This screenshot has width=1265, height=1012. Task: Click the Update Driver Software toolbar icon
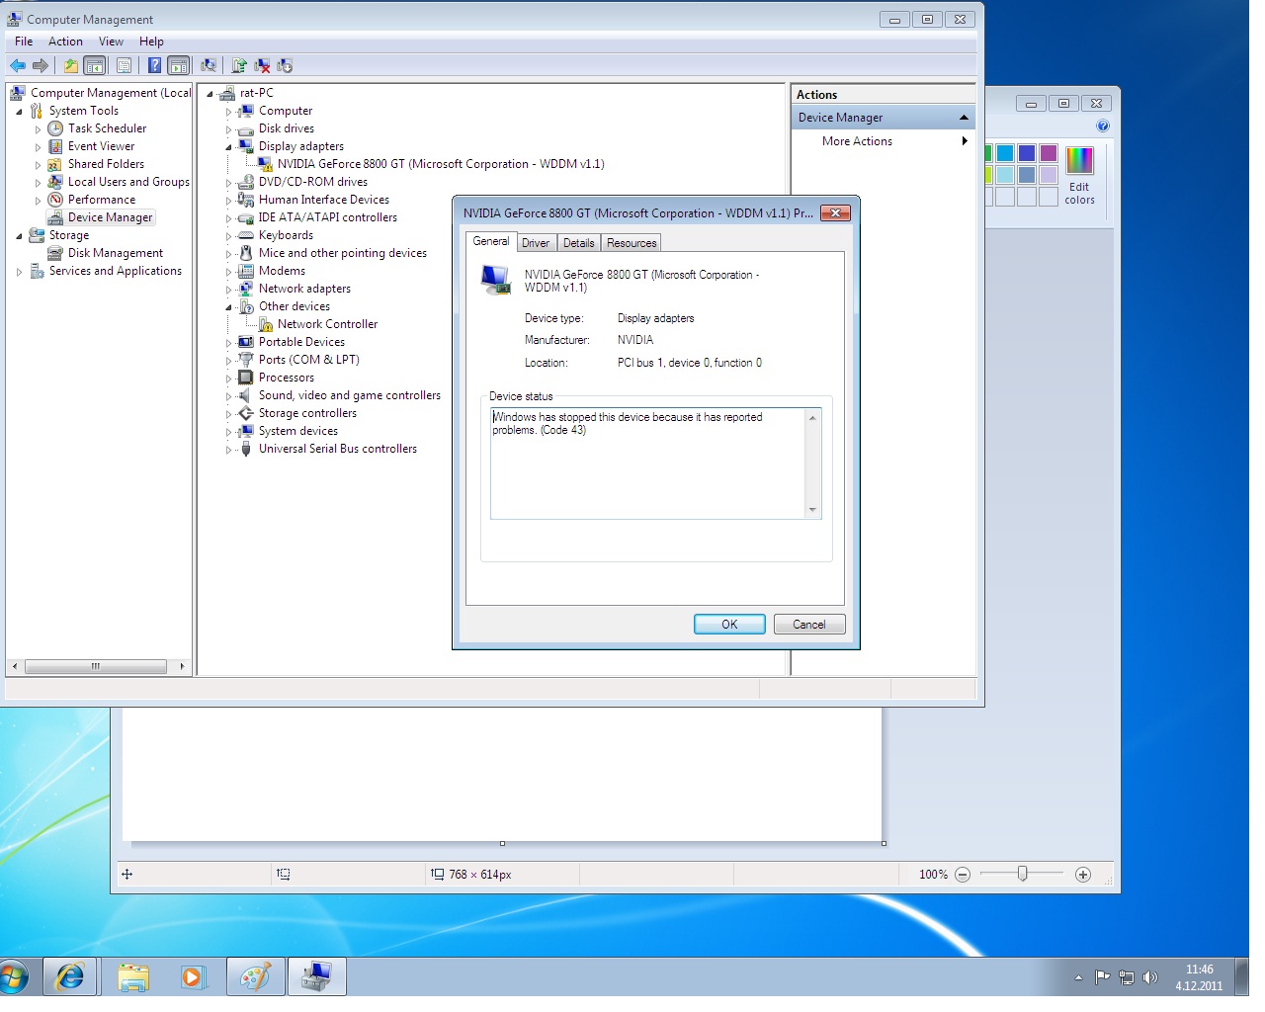[238, 66]
